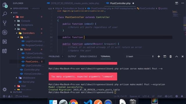Maximize the panel with chevron up
The height and width of the screenshot is (104, 186).
(x=176, y=57)
